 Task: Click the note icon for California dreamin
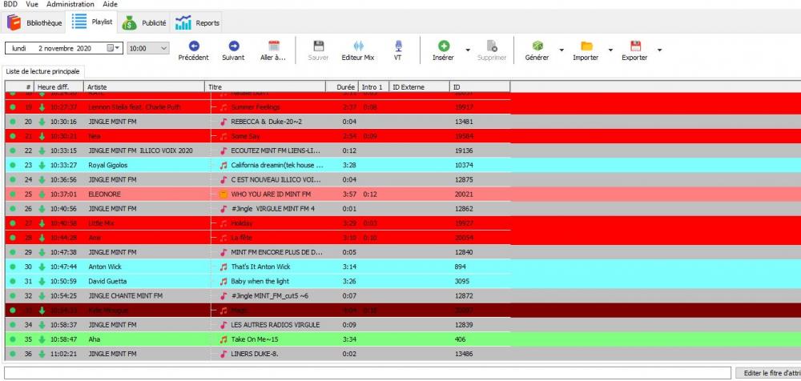click(x=223, y=166)
